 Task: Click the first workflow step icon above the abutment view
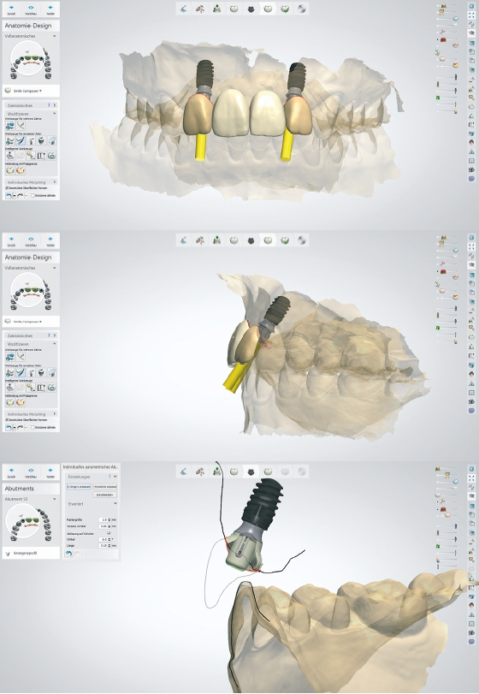click(x=184, y=472)
